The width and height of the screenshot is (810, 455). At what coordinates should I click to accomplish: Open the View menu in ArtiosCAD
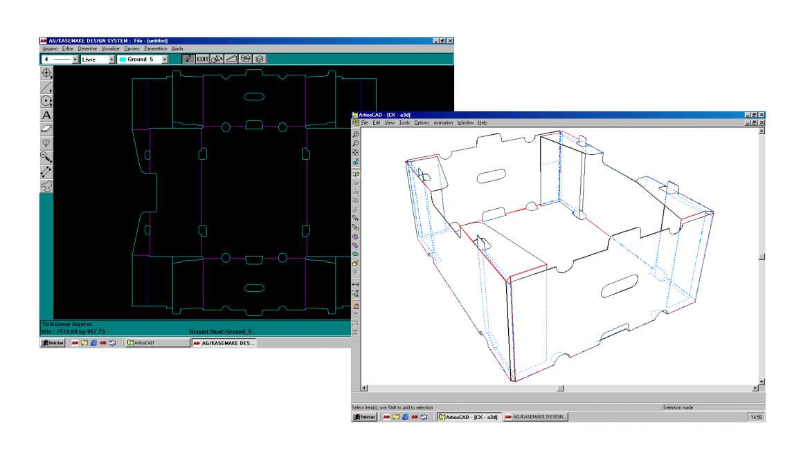tap(390, 123)
